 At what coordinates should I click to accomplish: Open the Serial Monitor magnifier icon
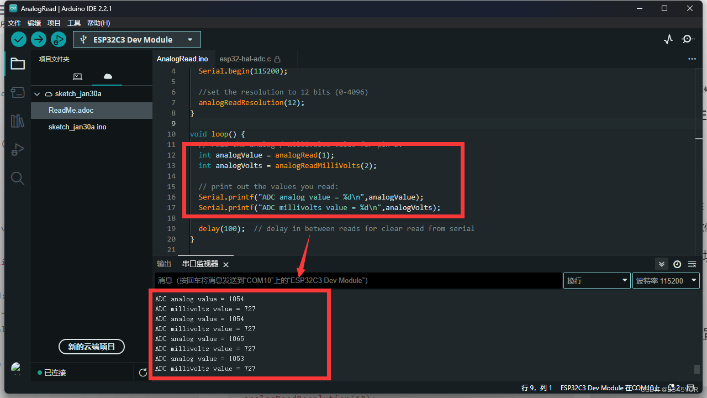point(688,39)
